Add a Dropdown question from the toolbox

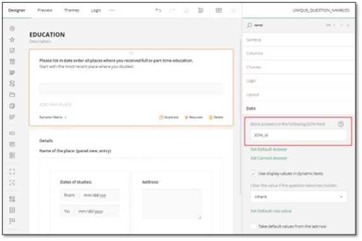[x=12, y=62]
